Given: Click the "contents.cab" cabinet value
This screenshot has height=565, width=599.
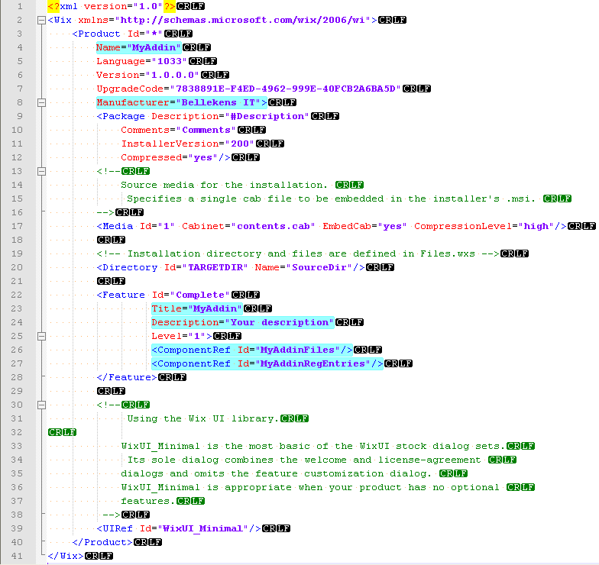Looking at the screenshot, I should (274, 226).
